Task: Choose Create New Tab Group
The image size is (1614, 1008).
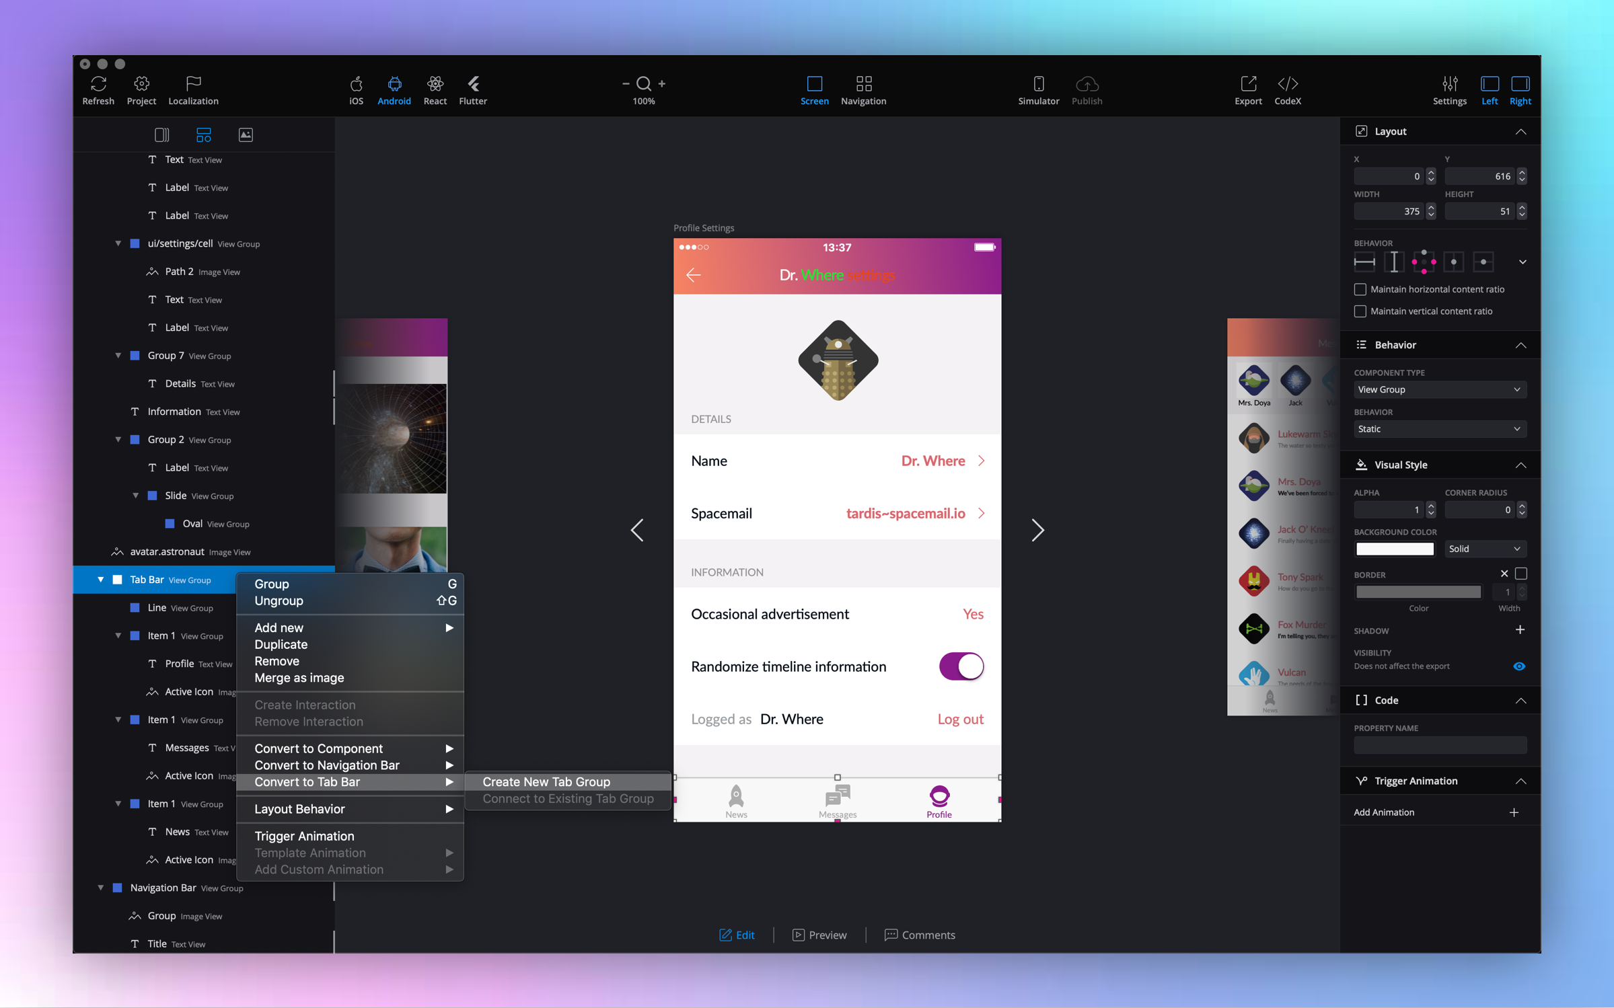Action: 568,781
